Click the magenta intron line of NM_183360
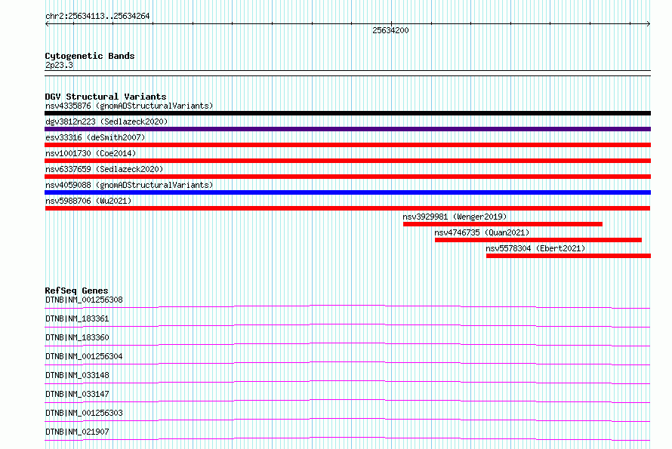Image resolution: width=672 pixels, height=449 pixels. pyautogui.click(x=347, y=343)
